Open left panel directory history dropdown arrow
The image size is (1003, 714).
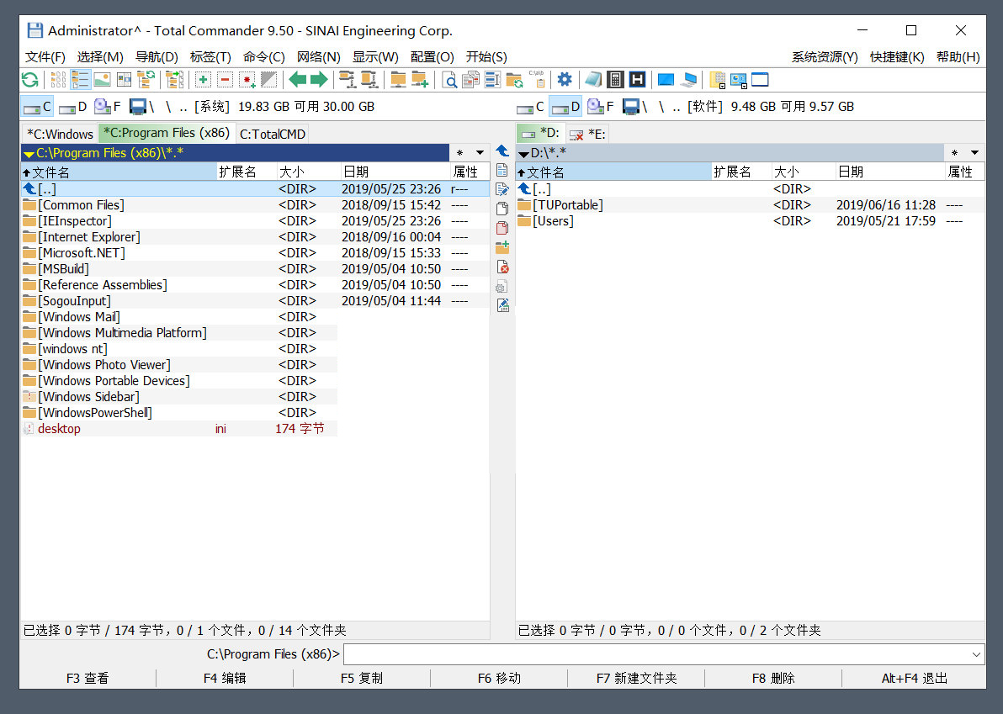[x=480, y=153]
